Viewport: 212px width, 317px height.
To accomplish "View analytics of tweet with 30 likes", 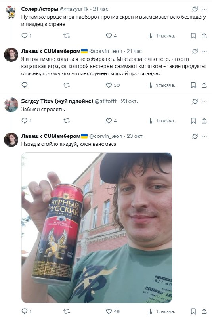I will coord(151,85).
